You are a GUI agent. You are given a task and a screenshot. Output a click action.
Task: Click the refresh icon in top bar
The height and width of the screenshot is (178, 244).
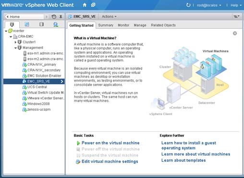(188, 5)
